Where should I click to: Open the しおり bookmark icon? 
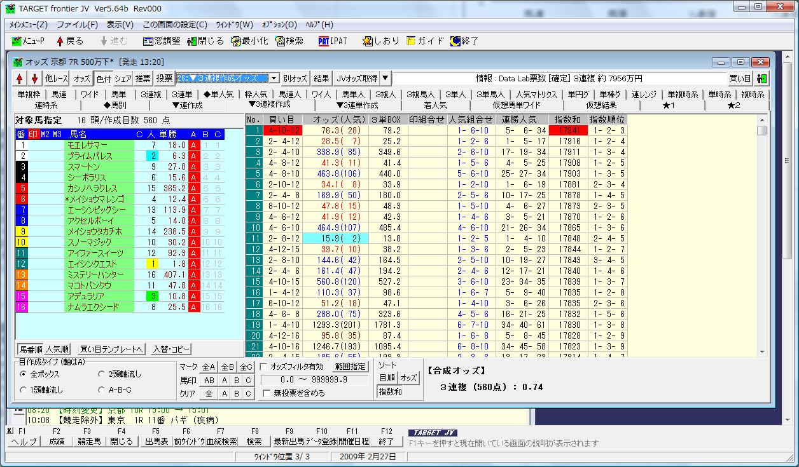pos(381,41)
